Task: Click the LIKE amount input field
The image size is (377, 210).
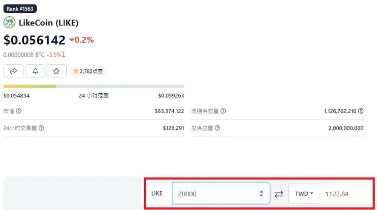Action: [221, 194]
